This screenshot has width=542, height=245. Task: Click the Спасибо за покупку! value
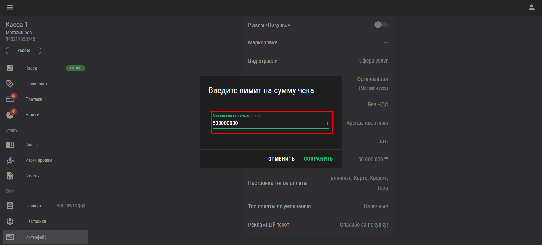click(364, 225)
